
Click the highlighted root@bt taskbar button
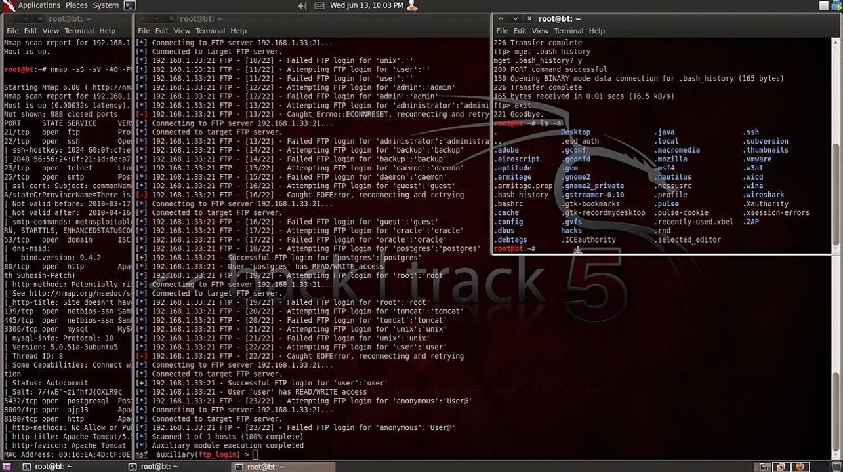(x=284, y=467)
